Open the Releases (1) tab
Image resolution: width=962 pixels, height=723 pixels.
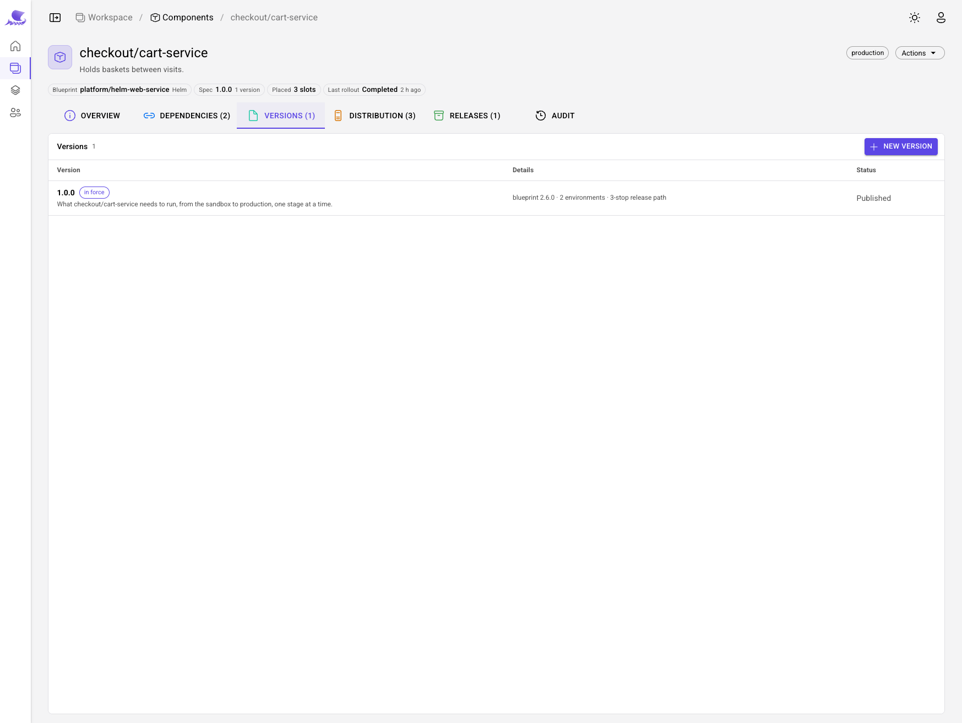(x=467, y=116)
